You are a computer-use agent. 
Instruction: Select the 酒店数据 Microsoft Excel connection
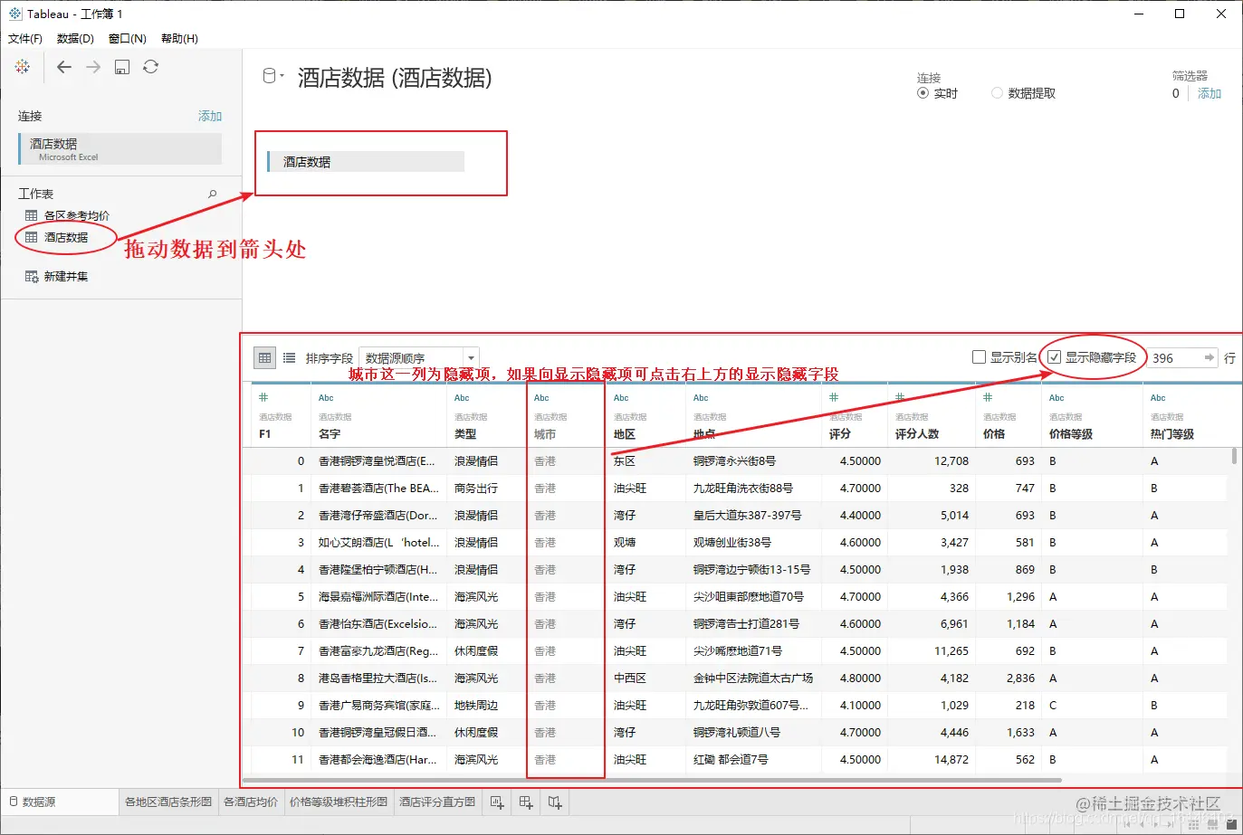tap(120, 149)
